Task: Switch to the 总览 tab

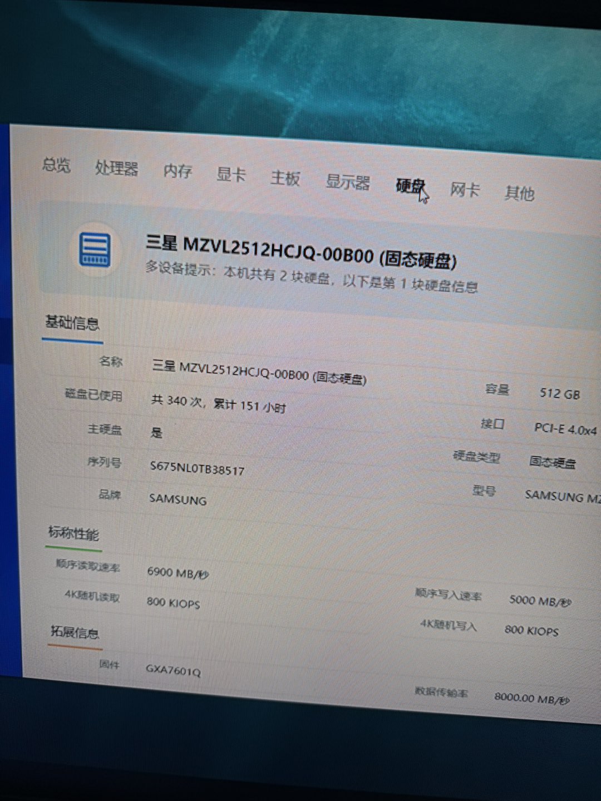Action: pos(56,165)
